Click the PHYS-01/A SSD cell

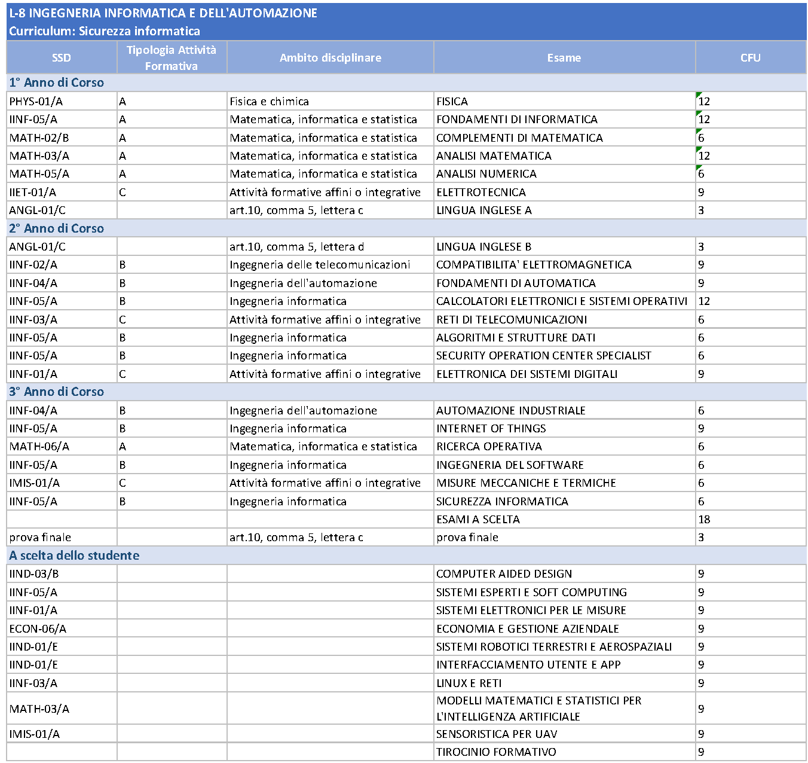pos(62,102)
